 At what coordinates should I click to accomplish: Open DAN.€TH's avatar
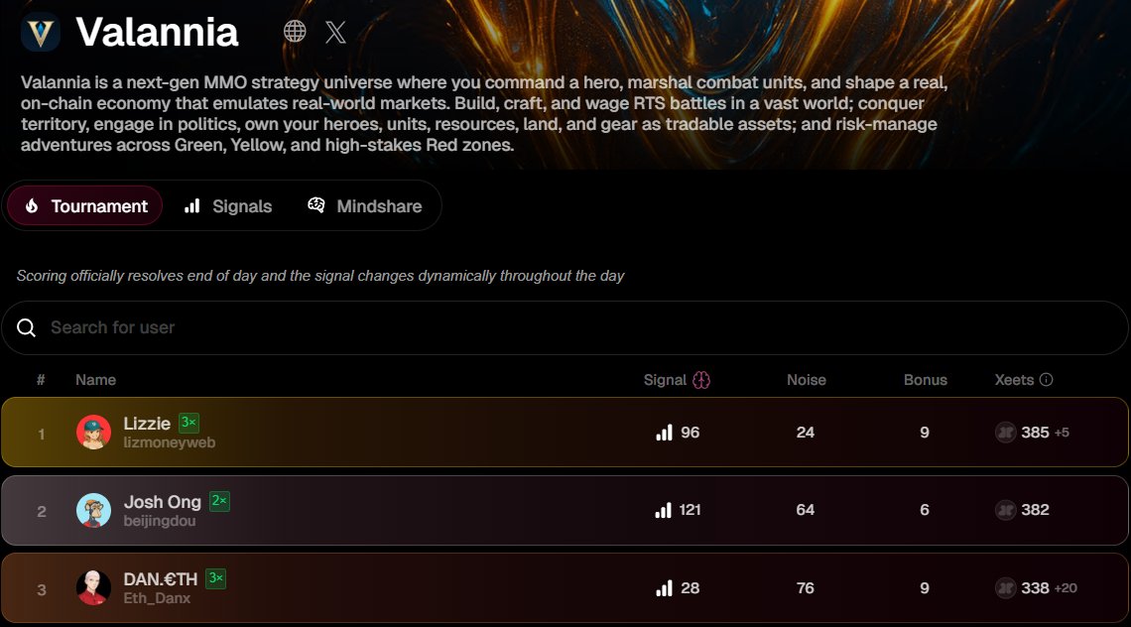94,587
